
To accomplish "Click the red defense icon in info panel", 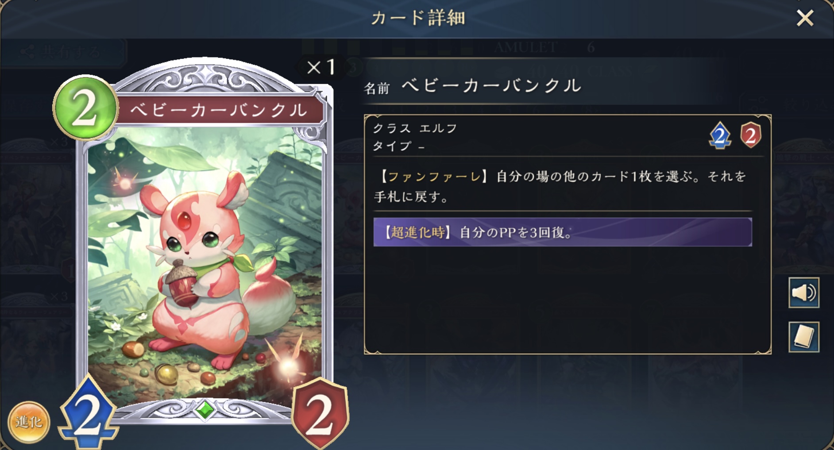I will pyautogui.click(x=750, y=135).
